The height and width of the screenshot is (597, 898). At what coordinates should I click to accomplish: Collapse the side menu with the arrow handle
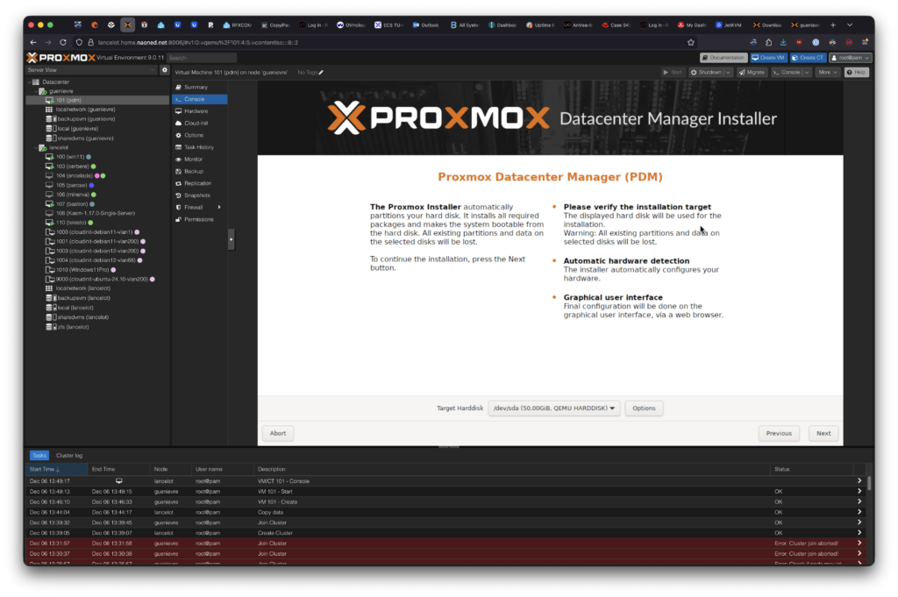[232, 238]
